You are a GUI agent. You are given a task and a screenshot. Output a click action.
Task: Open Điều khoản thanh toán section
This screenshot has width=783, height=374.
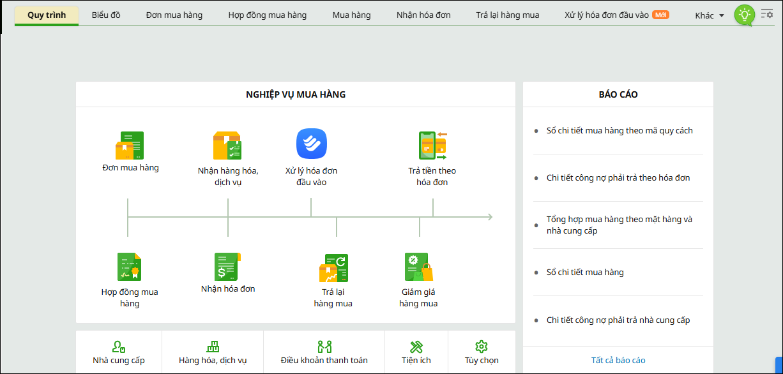coord(324,352)
